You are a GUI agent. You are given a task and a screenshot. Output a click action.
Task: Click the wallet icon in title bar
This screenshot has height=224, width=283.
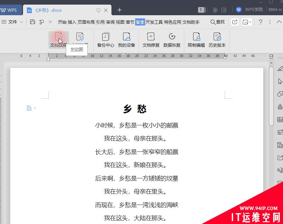tap(224, 10)
